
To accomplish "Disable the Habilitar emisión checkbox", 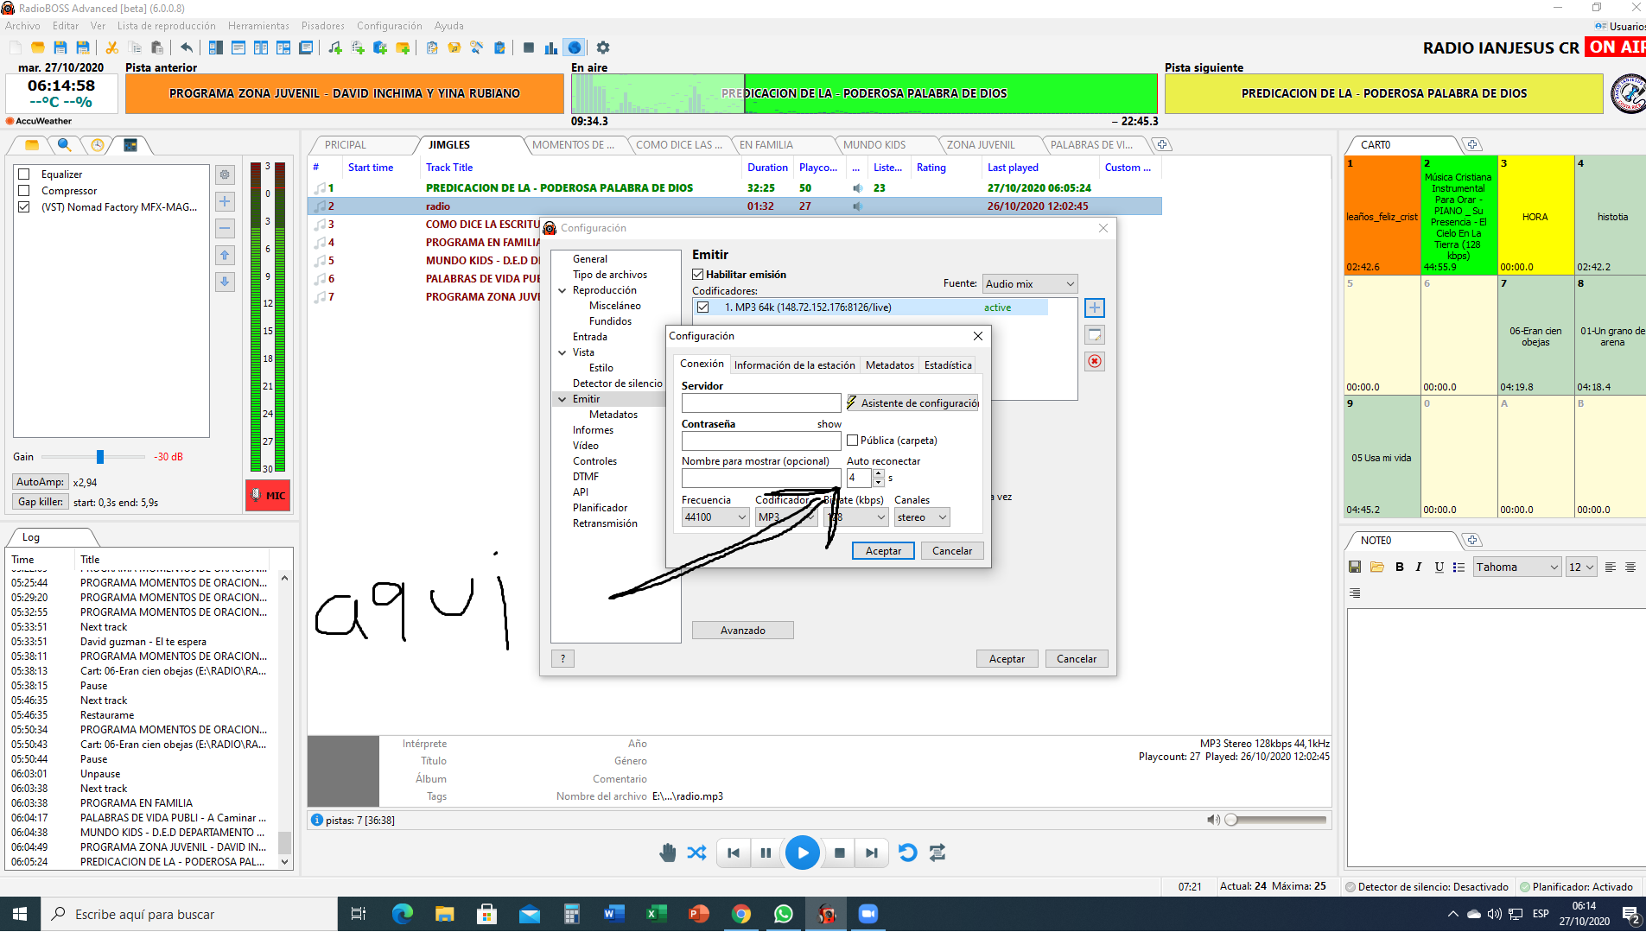I will (698, 275).
